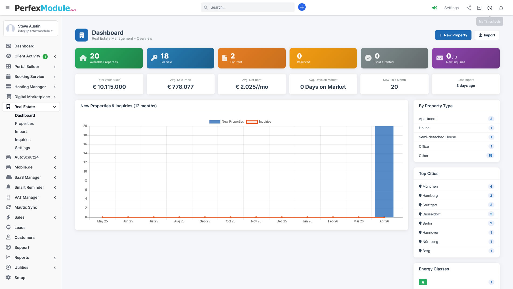Click the blue plus quick-create icon
Image resolution: width=513 pixels, height=289 pixels.
coord(302,7)
